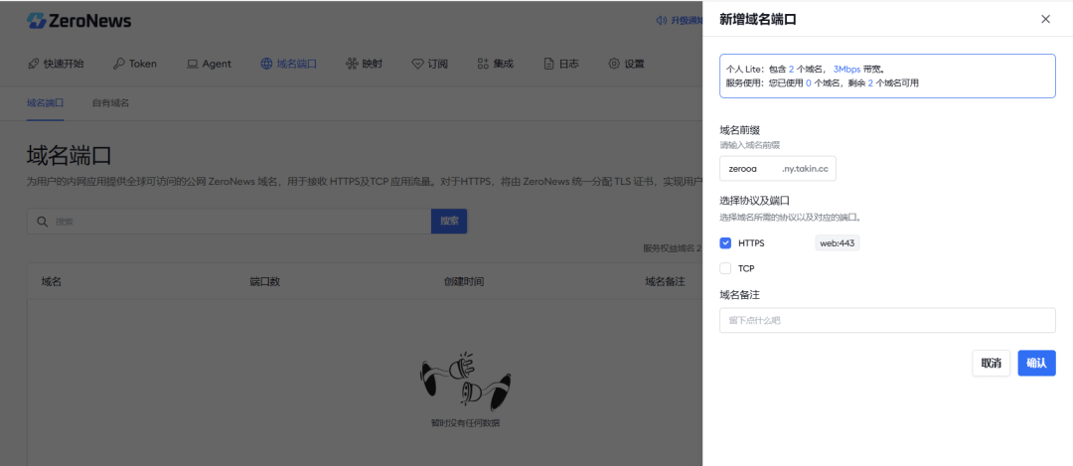Screen dimensions: 1073x466
Task: Click the web:443 port tag
Action: [x=838, y=242]
